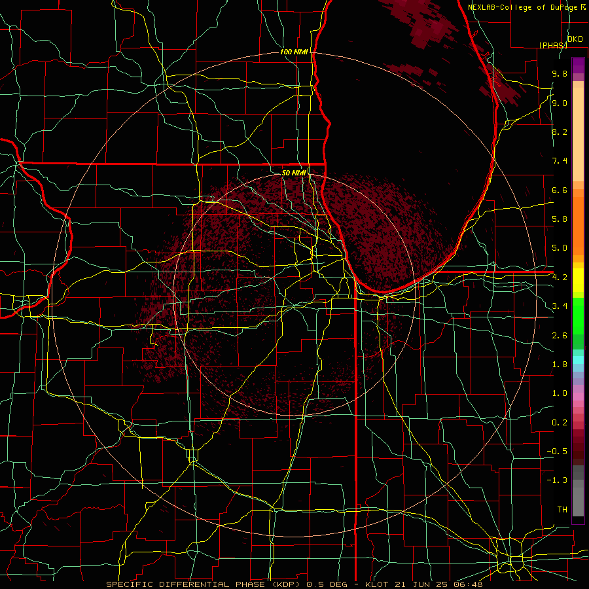589x589 pixels.
Task: Pick the purple swatch atop the color bar
Action: tap(578, 65)
